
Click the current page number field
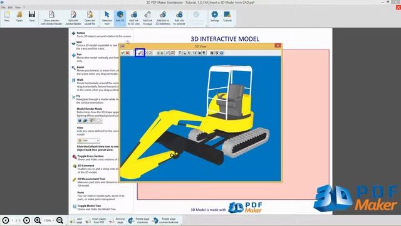point(13,220)
